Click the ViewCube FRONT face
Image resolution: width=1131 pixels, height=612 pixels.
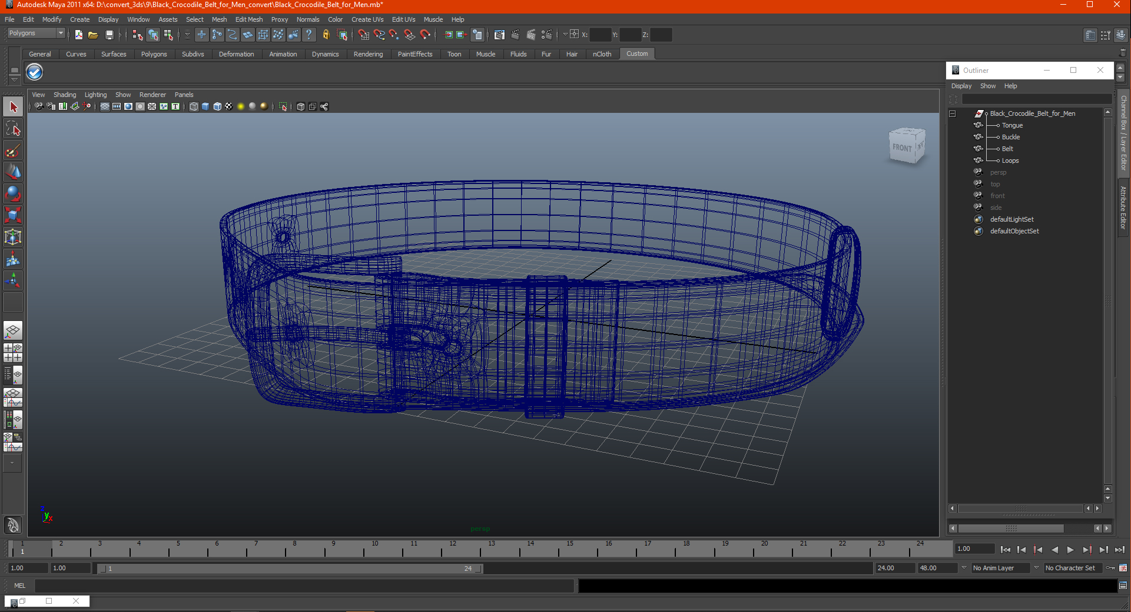click(901, 148)
